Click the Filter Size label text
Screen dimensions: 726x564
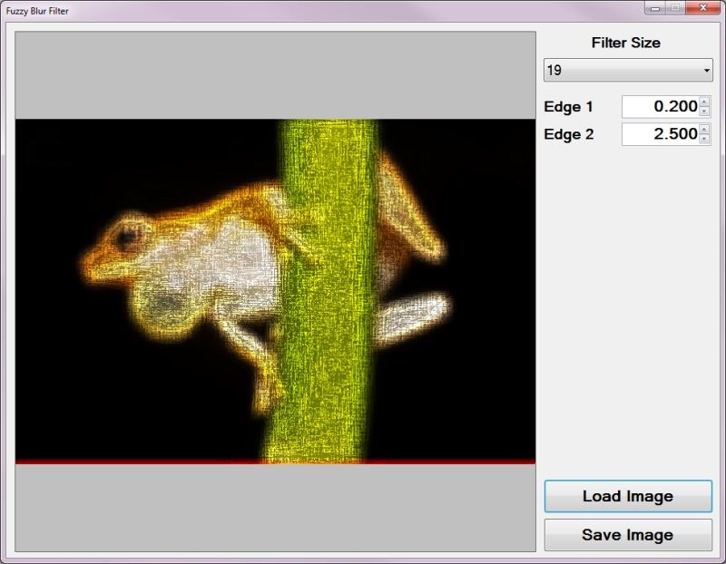tap(625, 42)
